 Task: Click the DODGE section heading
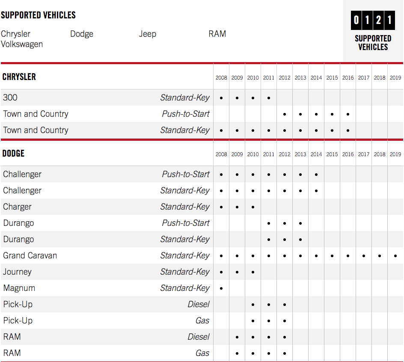(x=13, y=153)
